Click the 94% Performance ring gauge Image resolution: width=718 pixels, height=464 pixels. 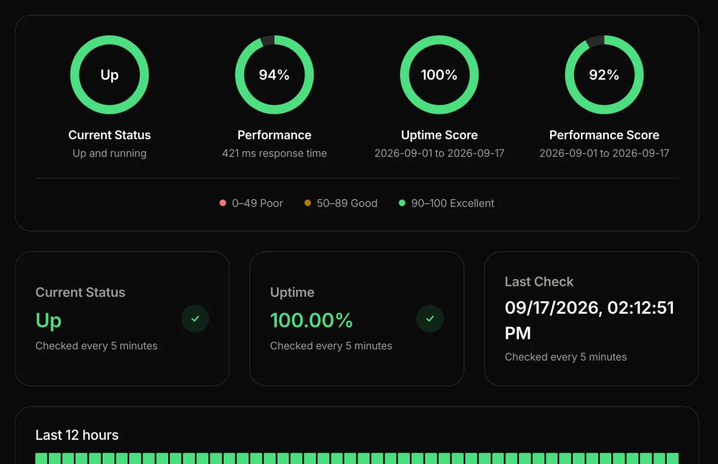[274, 75]
